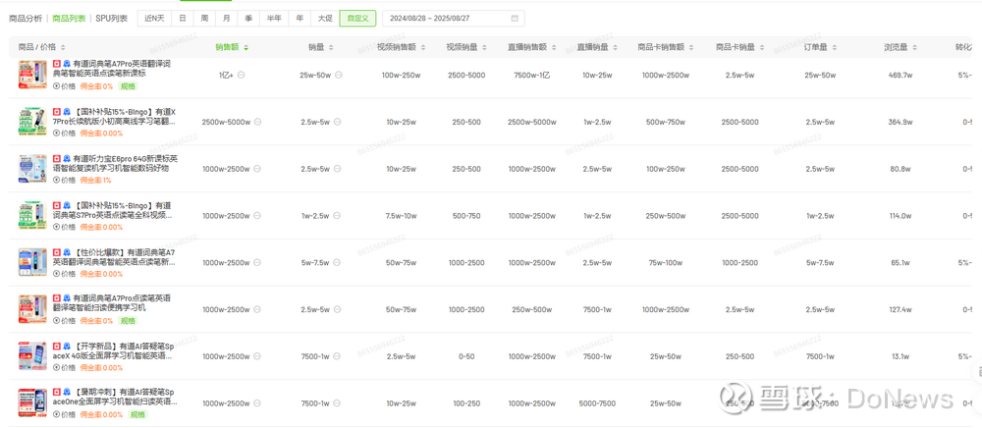Click 规格 tag in 暑期冲刺 SpaceOne row
The width and height of the screenshot is (982, 428).
tap(137, 415)
